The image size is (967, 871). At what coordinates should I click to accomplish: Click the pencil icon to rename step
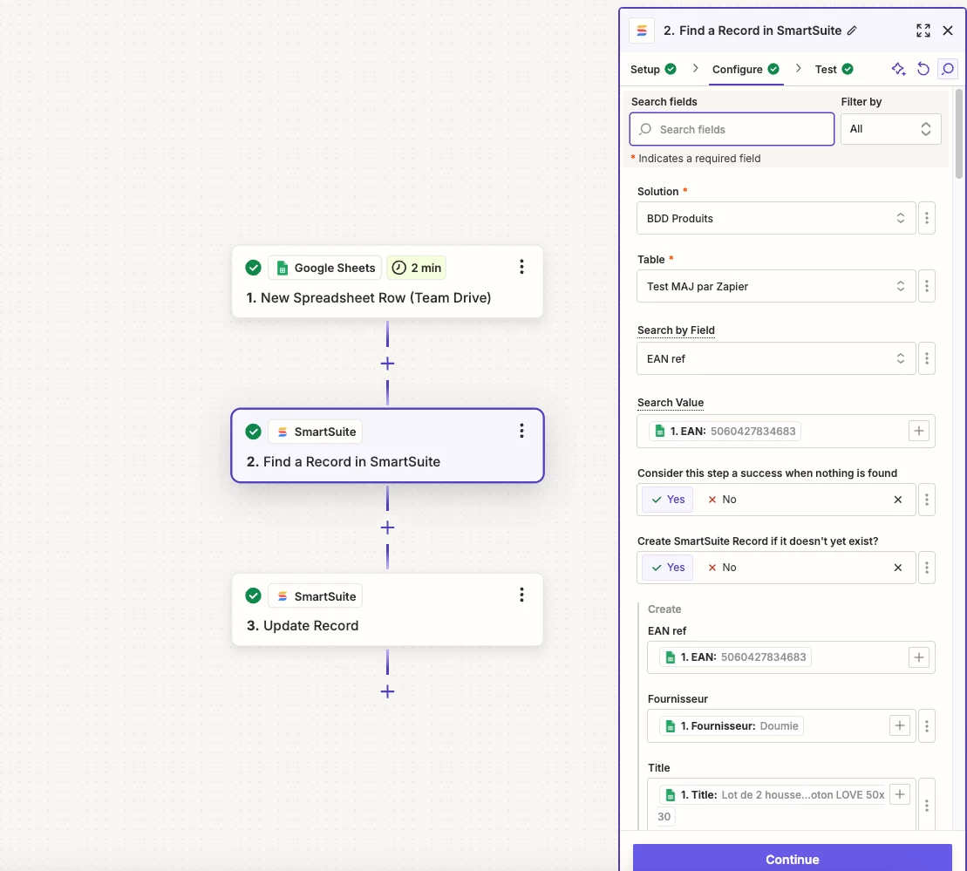point(852,31)
